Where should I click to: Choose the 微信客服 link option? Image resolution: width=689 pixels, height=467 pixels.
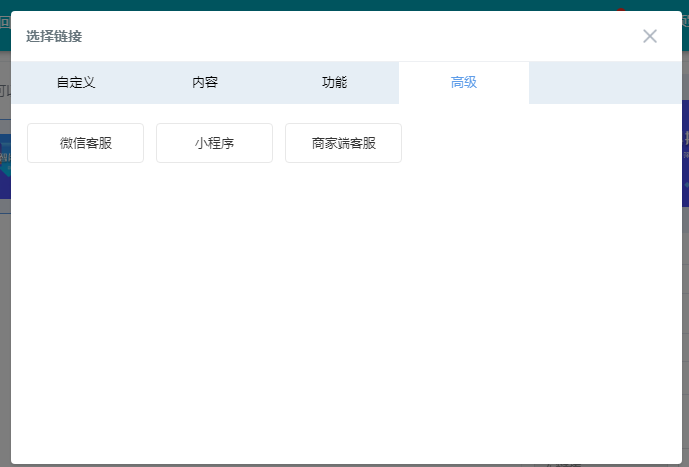86,143
